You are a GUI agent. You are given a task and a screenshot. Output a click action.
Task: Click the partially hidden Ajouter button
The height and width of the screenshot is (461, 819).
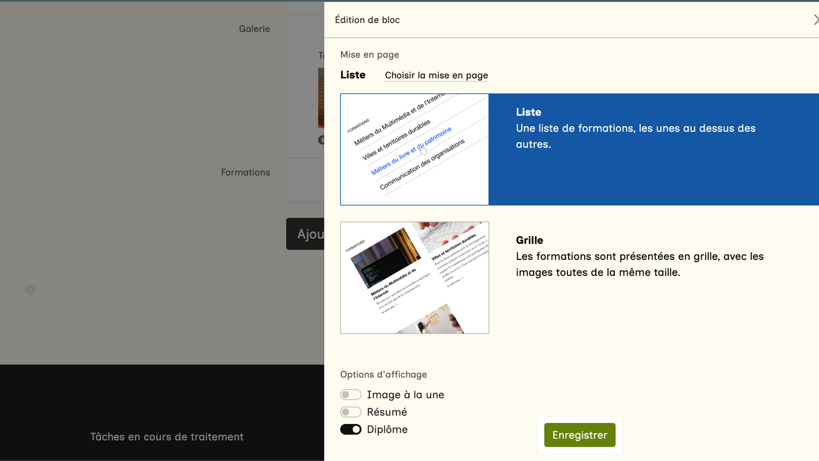305,234
